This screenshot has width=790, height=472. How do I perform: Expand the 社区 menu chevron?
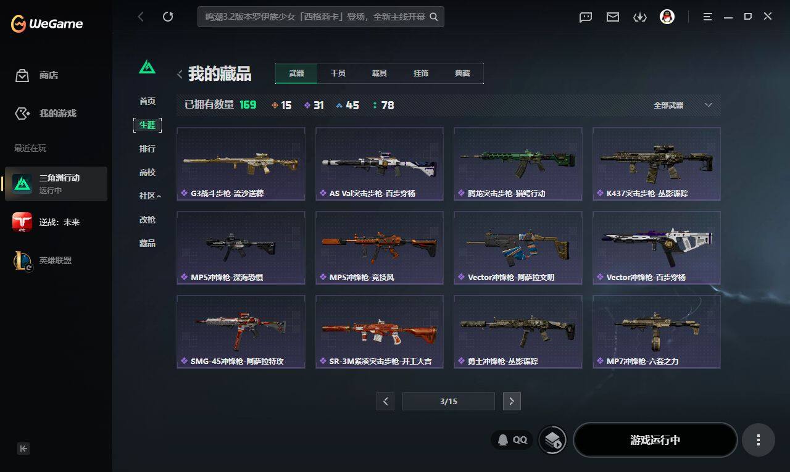coord(159,196)
